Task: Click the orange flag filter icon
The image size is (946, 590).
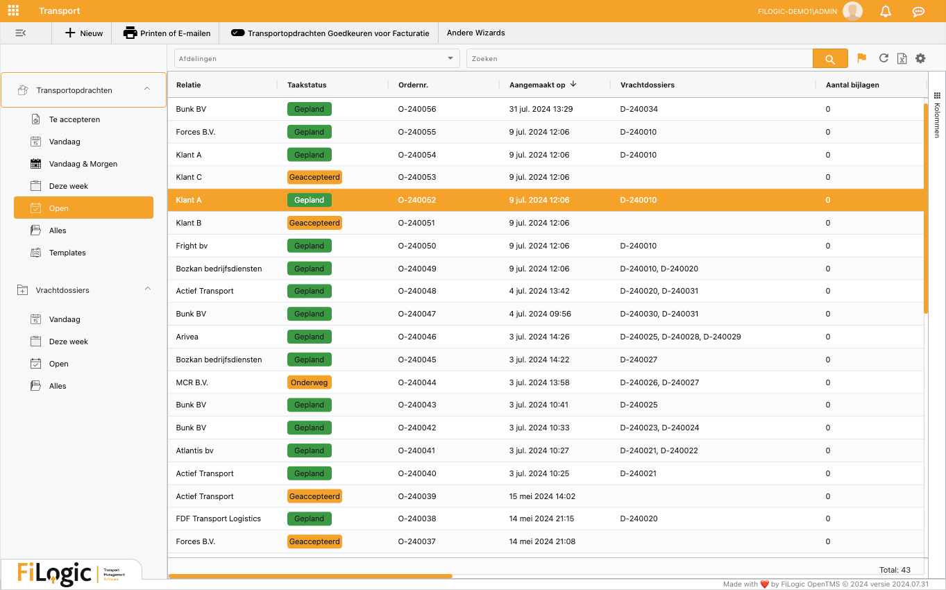Action: [862, 58]
